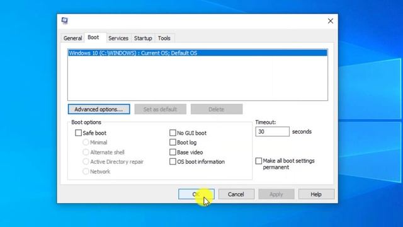Go to the Startup tab
The height and width of the screenshot is (227, 403).
pyautogui.click(x=143, y=38)
